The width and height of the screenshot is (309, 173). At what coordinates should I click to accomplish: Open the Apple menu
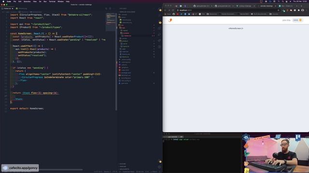click(3, 1)
